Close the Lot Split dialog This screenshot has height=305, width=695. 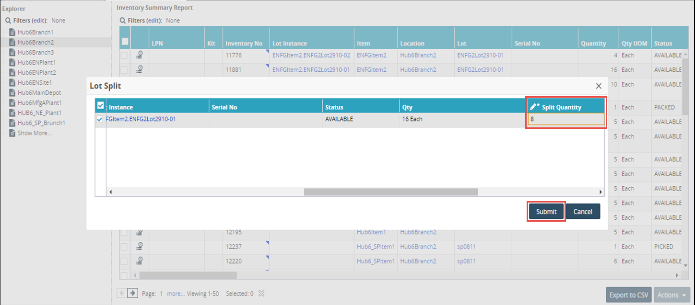[x=599, y=86]
